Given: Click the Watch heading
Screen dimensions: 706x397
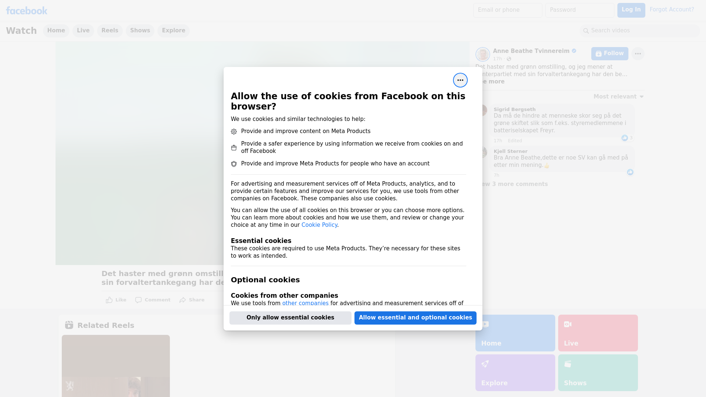Looking at the screenshot, I should 21,31.
